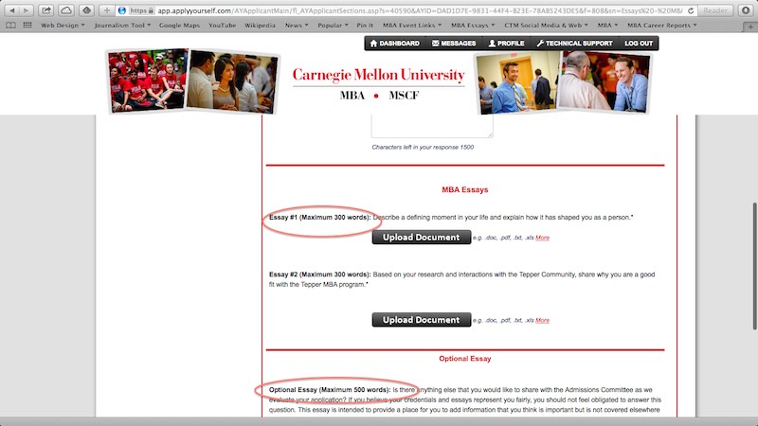This screenshot has height=426, width=758.
Task: Click the 'Essay #2 (Maximum 300 words):' label
Action: click(x=319, y=275)
